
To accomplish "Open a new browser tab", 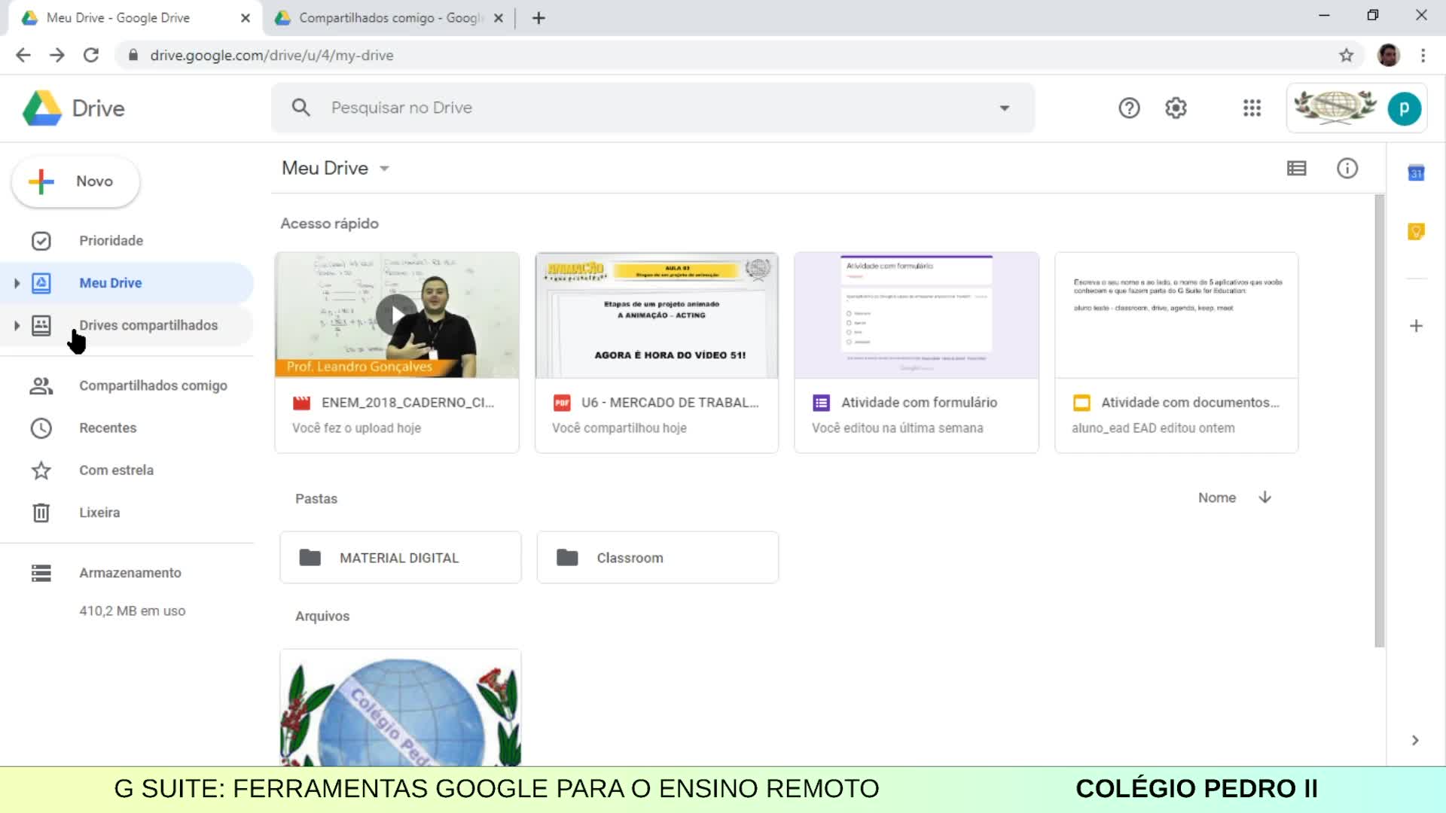I will (x=538, y=18).
